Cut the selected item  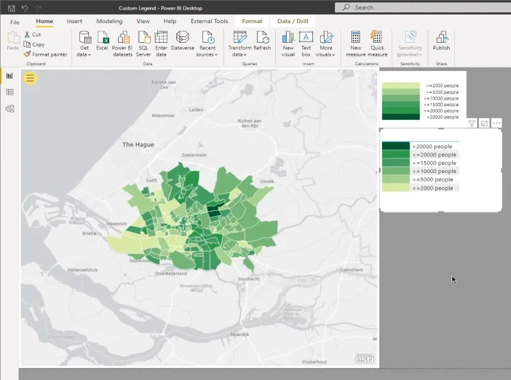point(33,34)
